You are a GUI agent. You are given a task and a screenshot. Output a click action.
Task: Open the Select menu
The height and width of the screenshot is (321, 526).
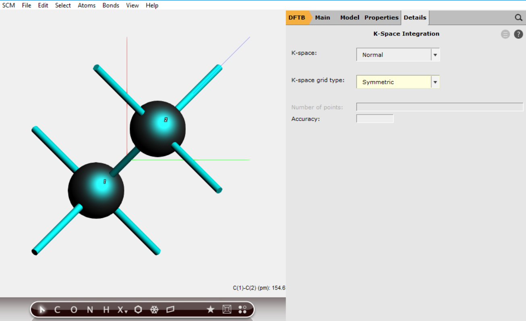tap(63, 5)
